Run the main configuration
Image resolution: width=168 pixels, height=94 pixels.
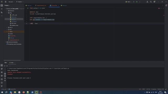134,2
